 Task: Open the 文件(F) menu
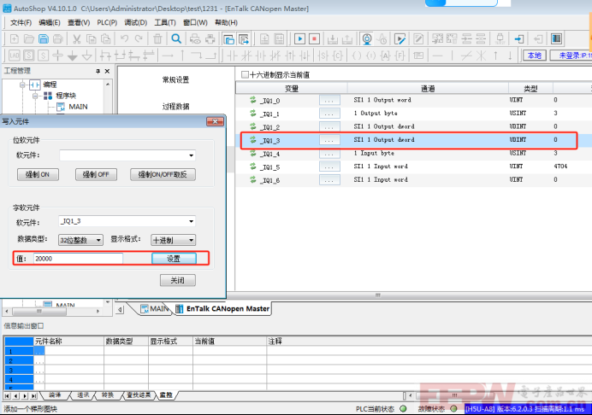click(x=21, y=22)
